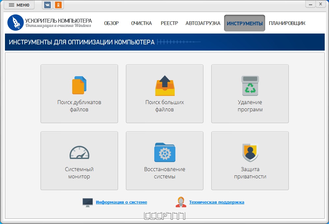Switch to the ОБЗОР tab
Viewport: 329px width, 224px height.
pos(111,23)
